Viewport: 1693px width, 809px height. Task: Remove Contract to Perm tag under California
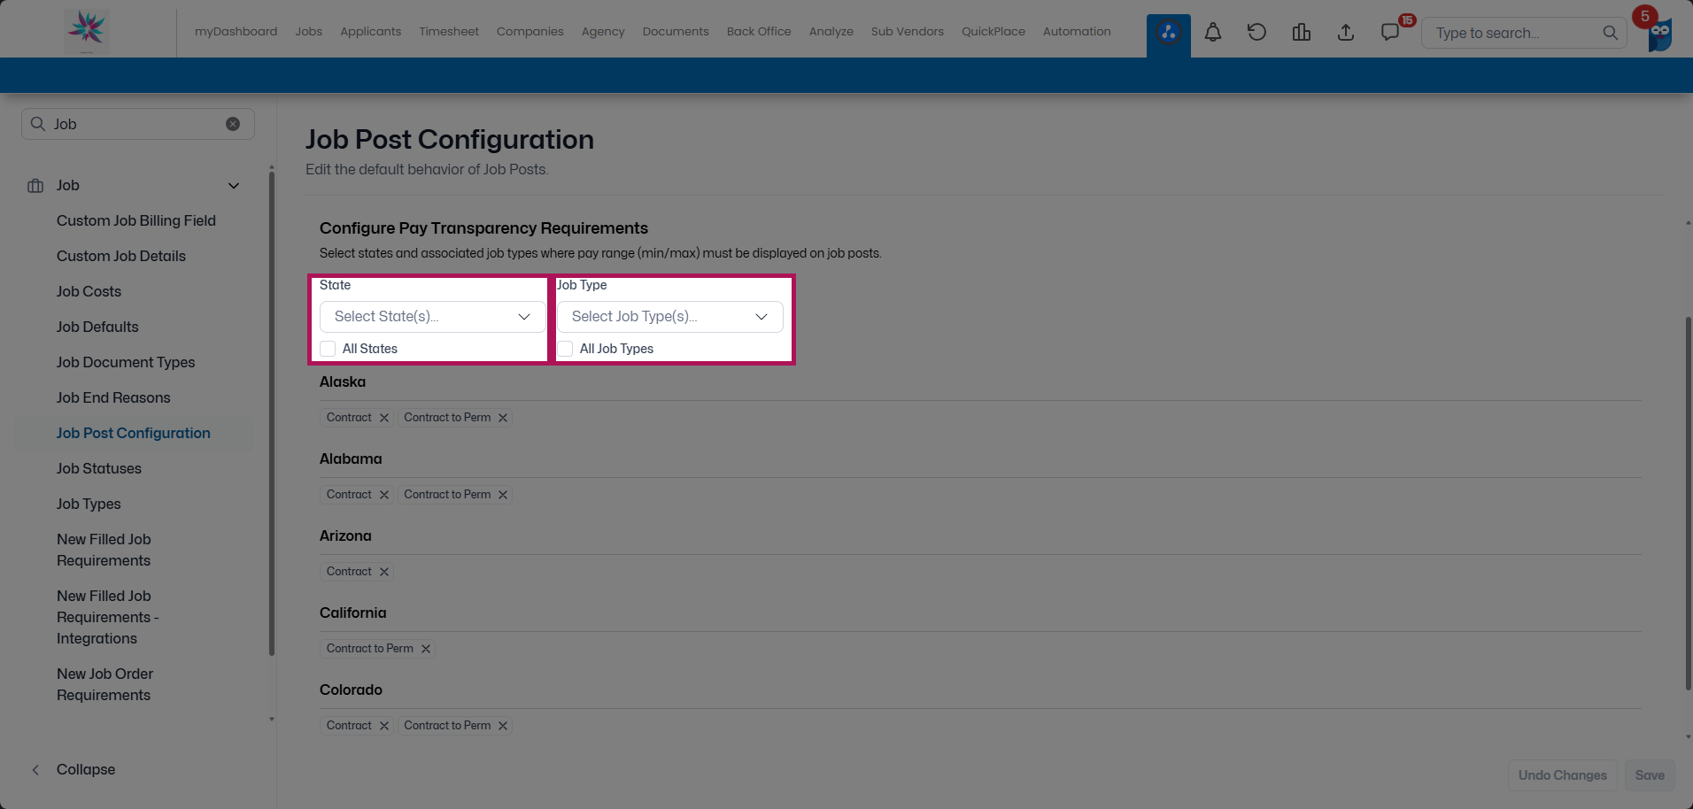coord(426,649)
